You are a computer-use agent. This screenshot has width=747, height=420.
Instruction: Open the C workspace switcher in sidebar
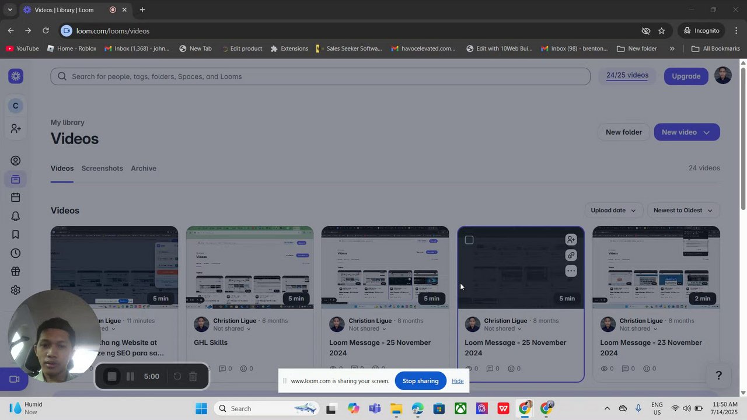point(16,106)
